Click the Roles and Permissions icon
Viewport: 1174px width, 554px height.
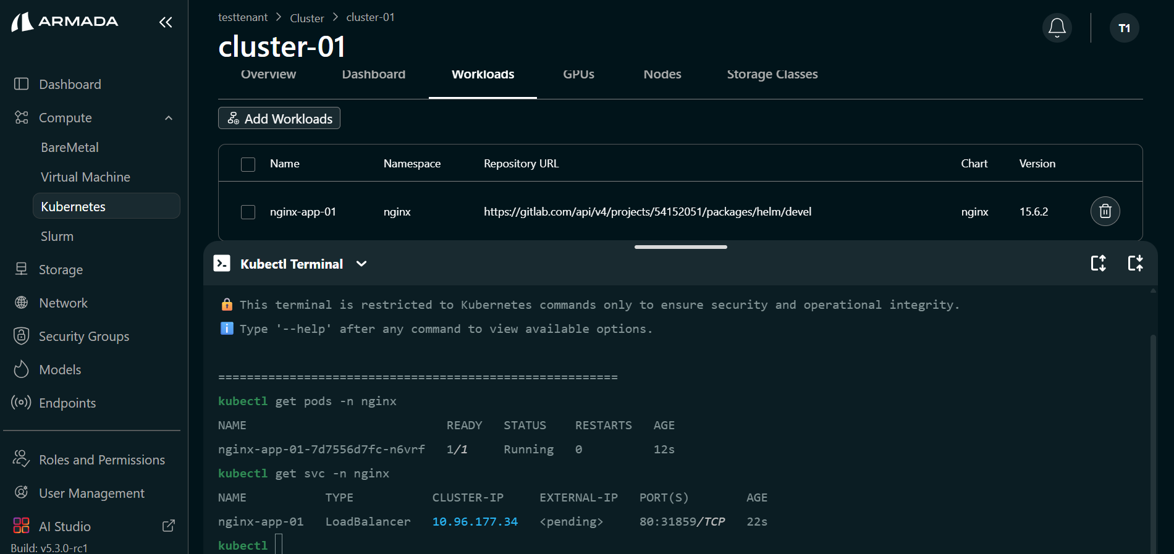click(x=22, y=459)
